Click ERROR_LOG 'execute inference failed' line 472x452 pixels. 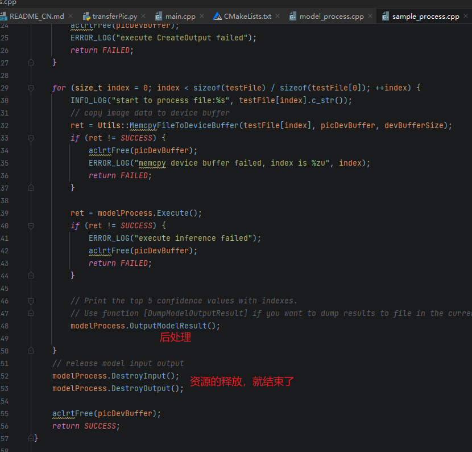[175, 238]
